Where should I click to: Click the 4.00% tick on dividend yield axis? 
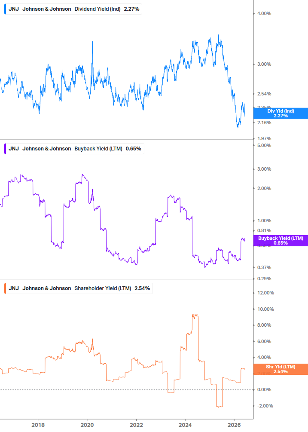pyautogui.click(x=264, y=13)
